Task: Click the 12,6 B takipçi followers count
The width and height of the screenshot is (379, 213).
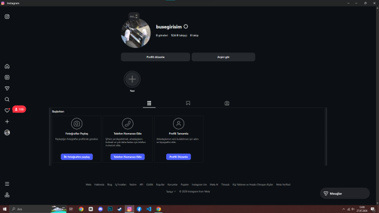Action: point(179,36)
